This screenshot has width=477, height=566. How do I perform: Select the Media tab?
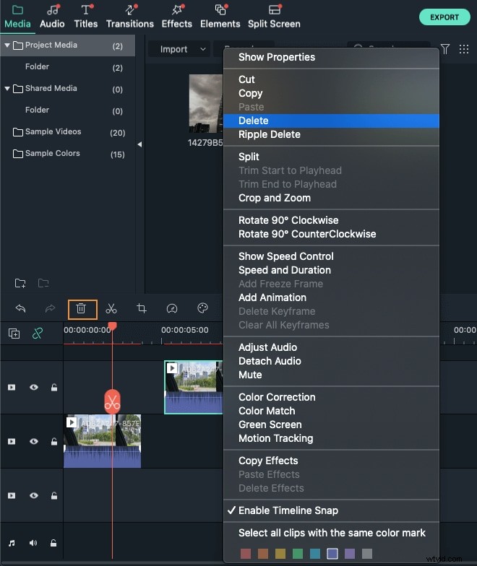pyautogui.click(x=17, y=17)
